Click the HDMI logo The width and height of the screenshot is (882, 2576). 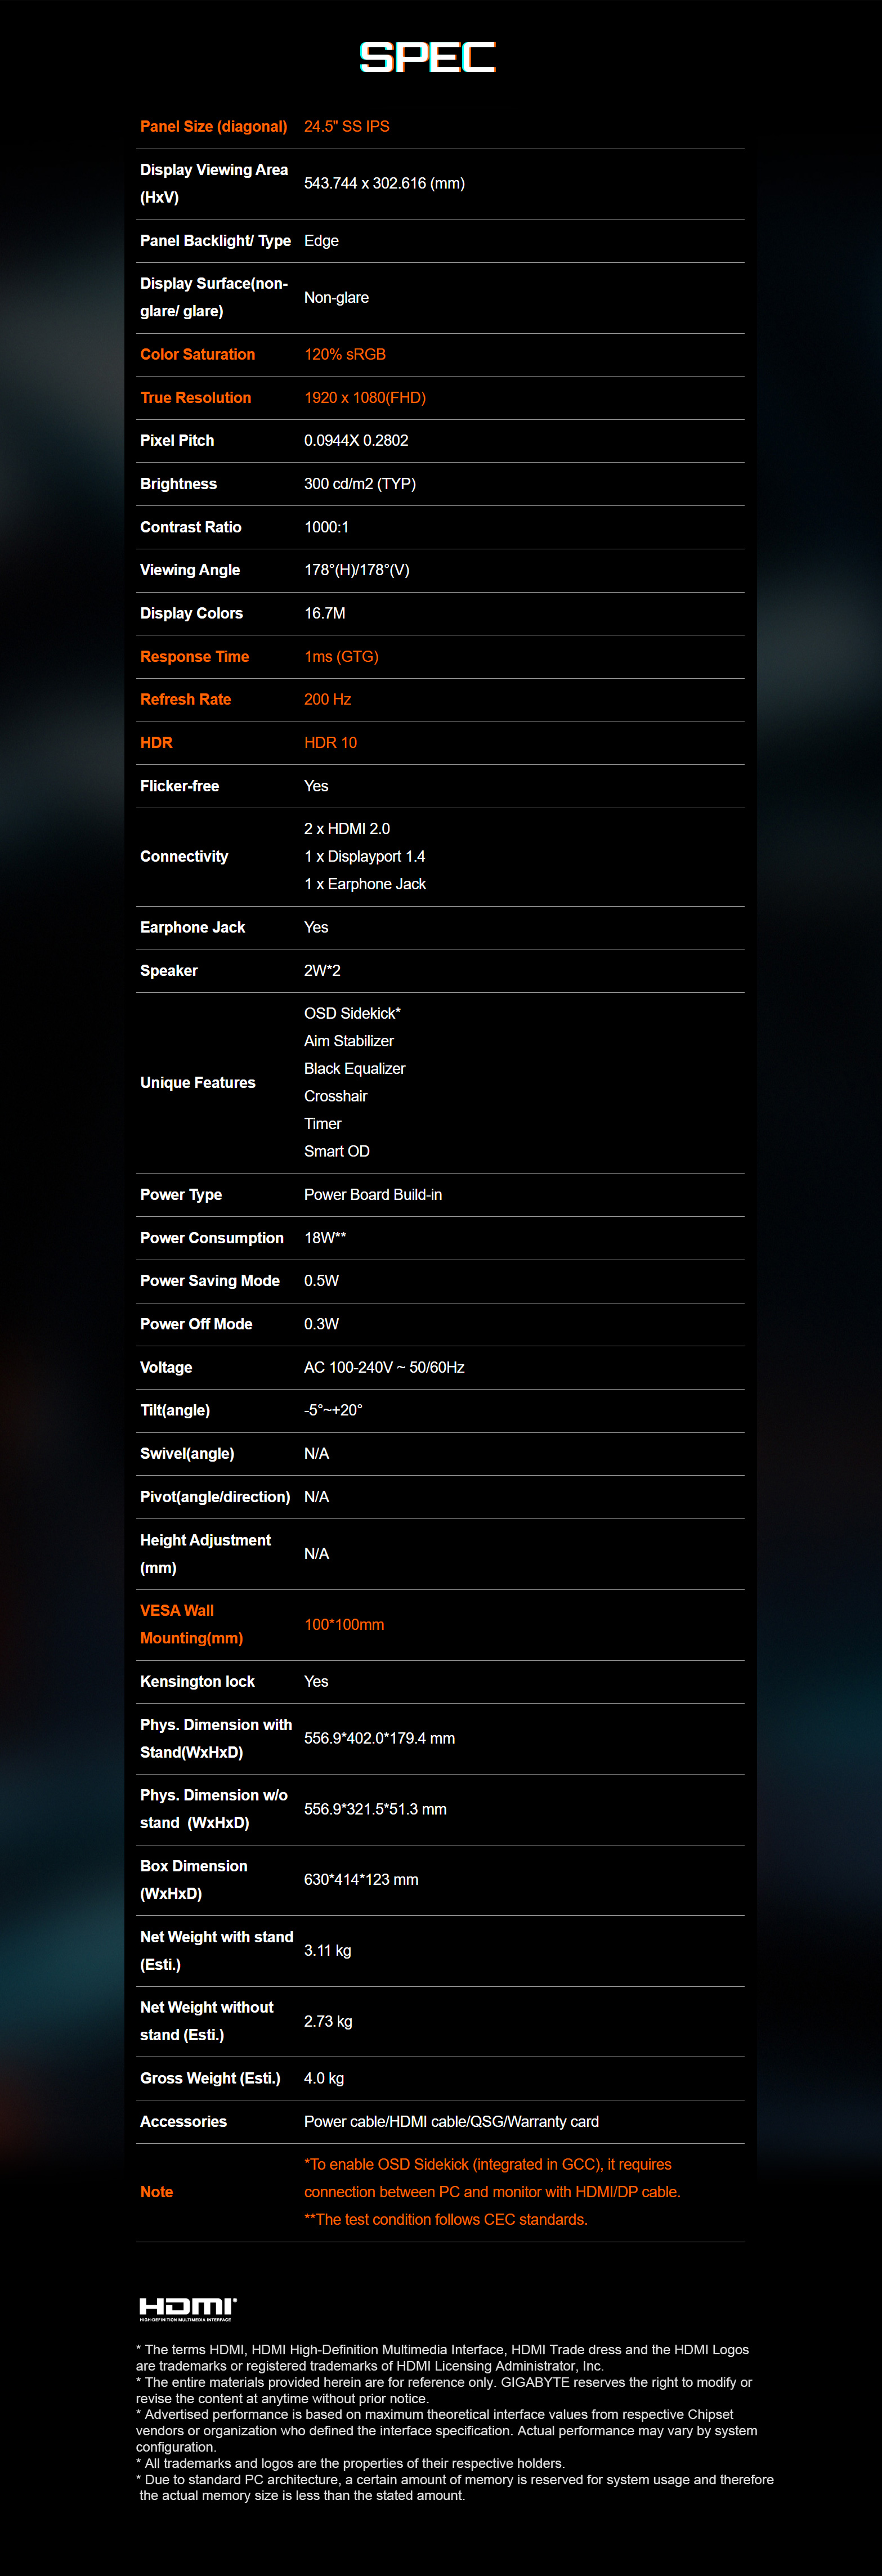(187, 2308)
